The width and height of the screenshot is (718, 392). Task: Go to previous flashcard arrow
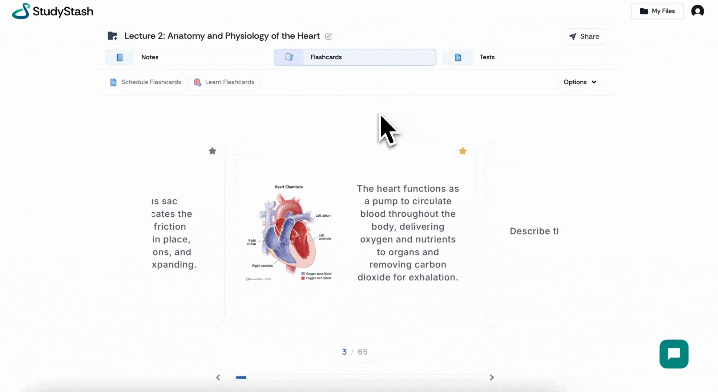tap(218, 377)
